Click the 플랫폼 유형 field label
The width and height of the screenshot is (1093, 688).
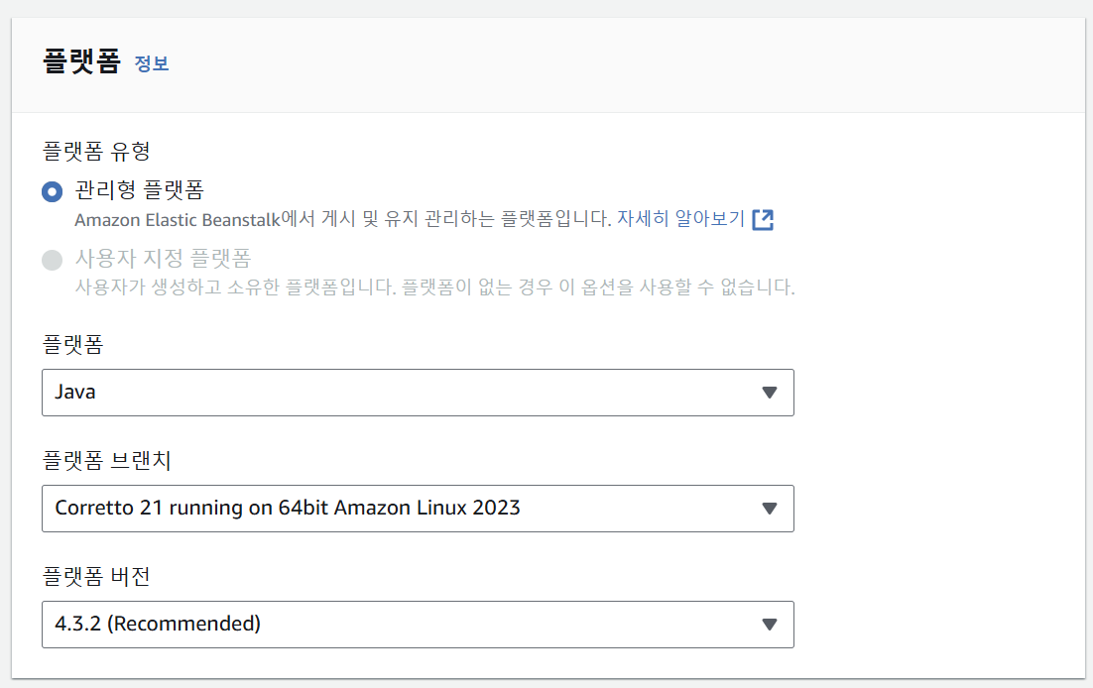[x=96, y=152]
